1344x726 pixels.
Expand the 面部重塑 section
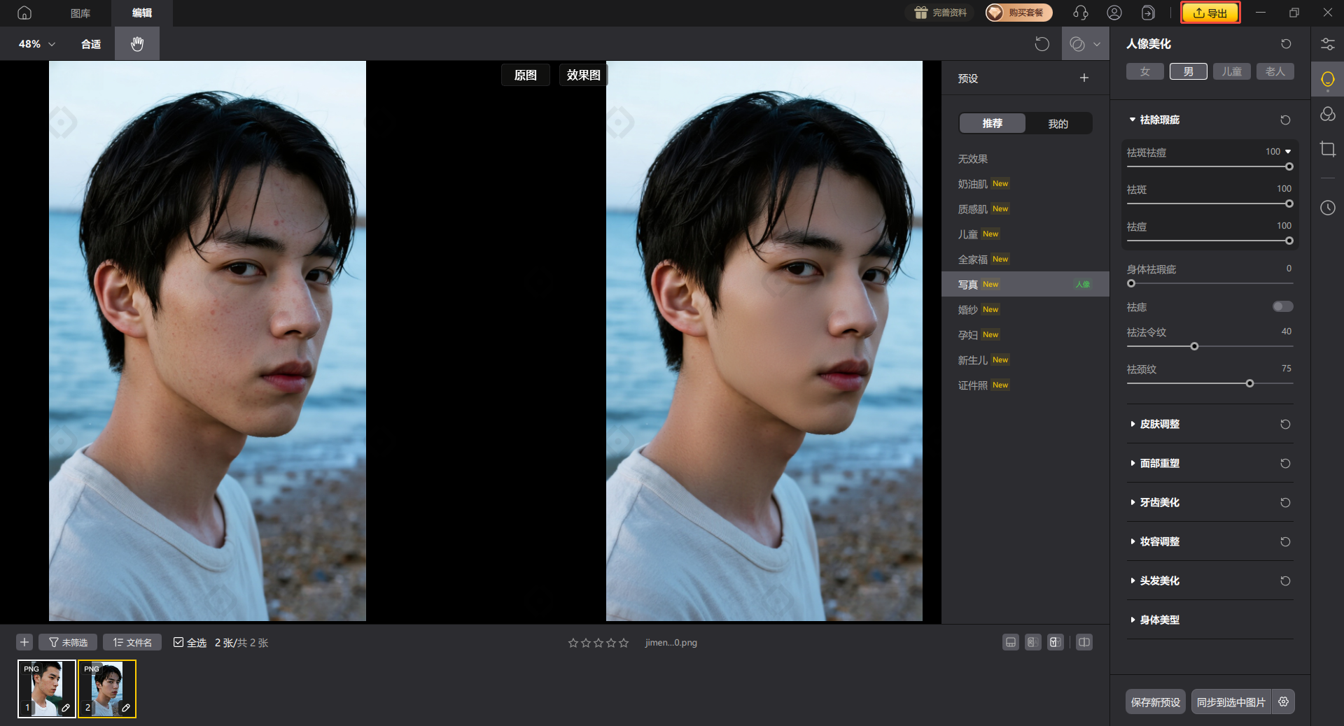(x=1159, y=463)
